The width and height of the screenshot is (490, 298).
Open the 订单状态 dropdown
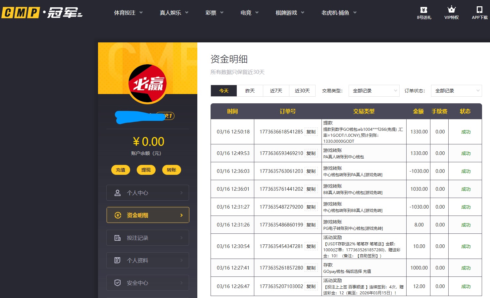[x=456, y=90]
